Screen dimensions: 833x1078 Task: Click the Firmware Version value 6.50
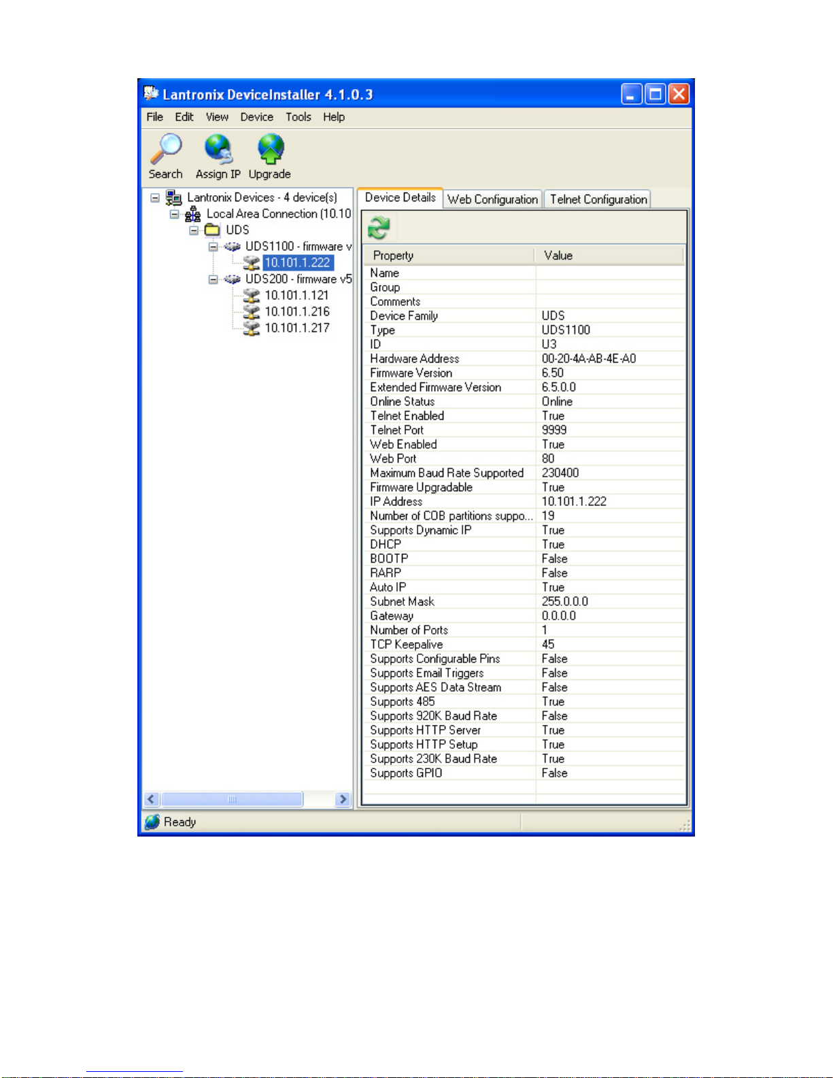click(553, 373)
